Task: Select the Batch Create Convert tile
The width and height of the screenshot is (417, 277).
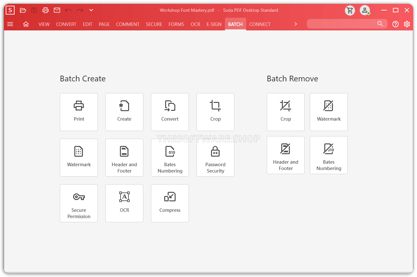Action: pos(170,112)
